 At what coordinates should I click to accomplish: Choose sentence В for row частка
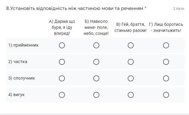pos(131,62)
